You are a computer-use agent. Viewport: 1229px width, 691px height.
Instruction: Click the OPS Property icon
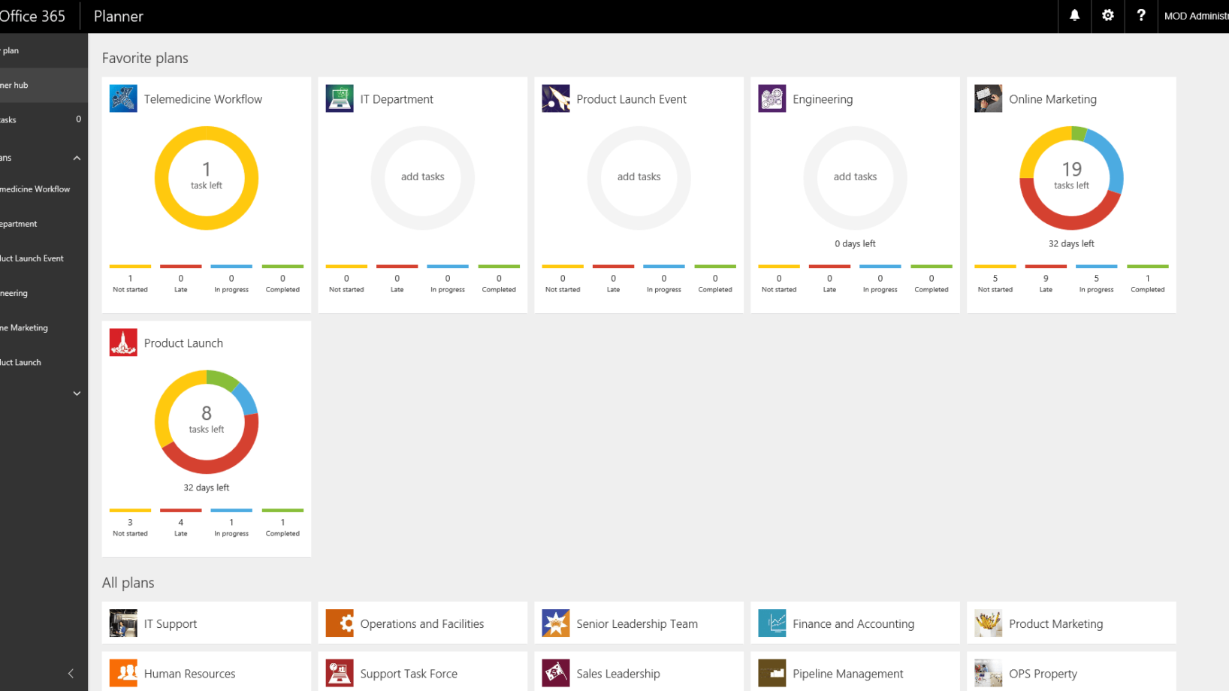(x=989, y=673)
